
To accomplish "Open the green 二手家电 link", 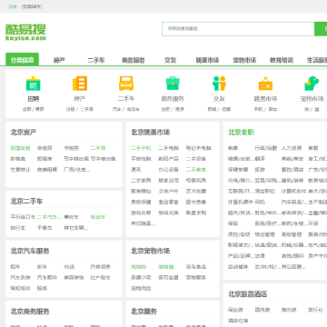I will coord(196,170).
